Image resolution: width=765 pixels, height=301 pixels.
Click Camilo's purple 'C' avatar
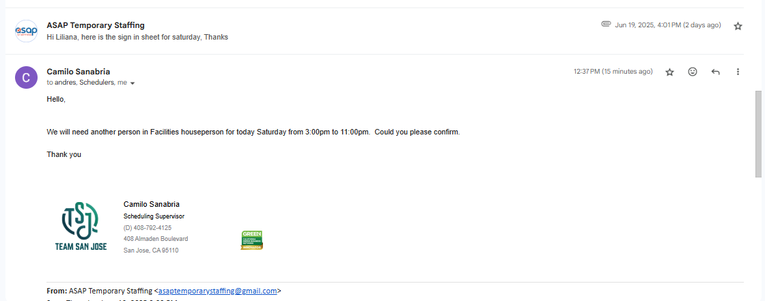pos(26,77)
